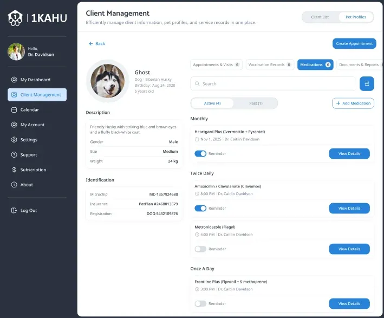Click the clock icon beside 8:00 PM
Image resolution: width=384 pixels, height=318 pixels.
tap(197, 194)
